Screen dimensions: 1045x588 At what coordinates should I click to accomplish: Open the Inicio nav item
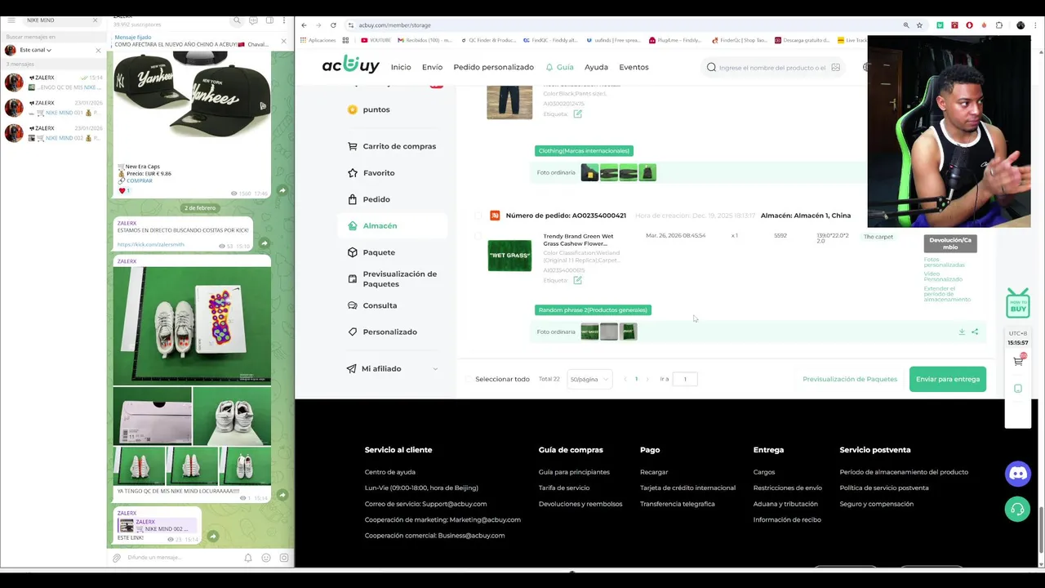(401, 67)
